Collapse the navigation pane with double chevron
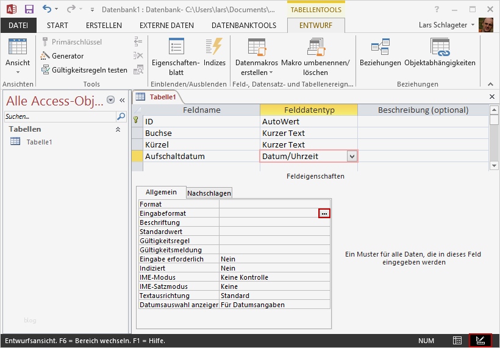Image resolution: width=500 pixels, height=348 pixels. (122, 101)
